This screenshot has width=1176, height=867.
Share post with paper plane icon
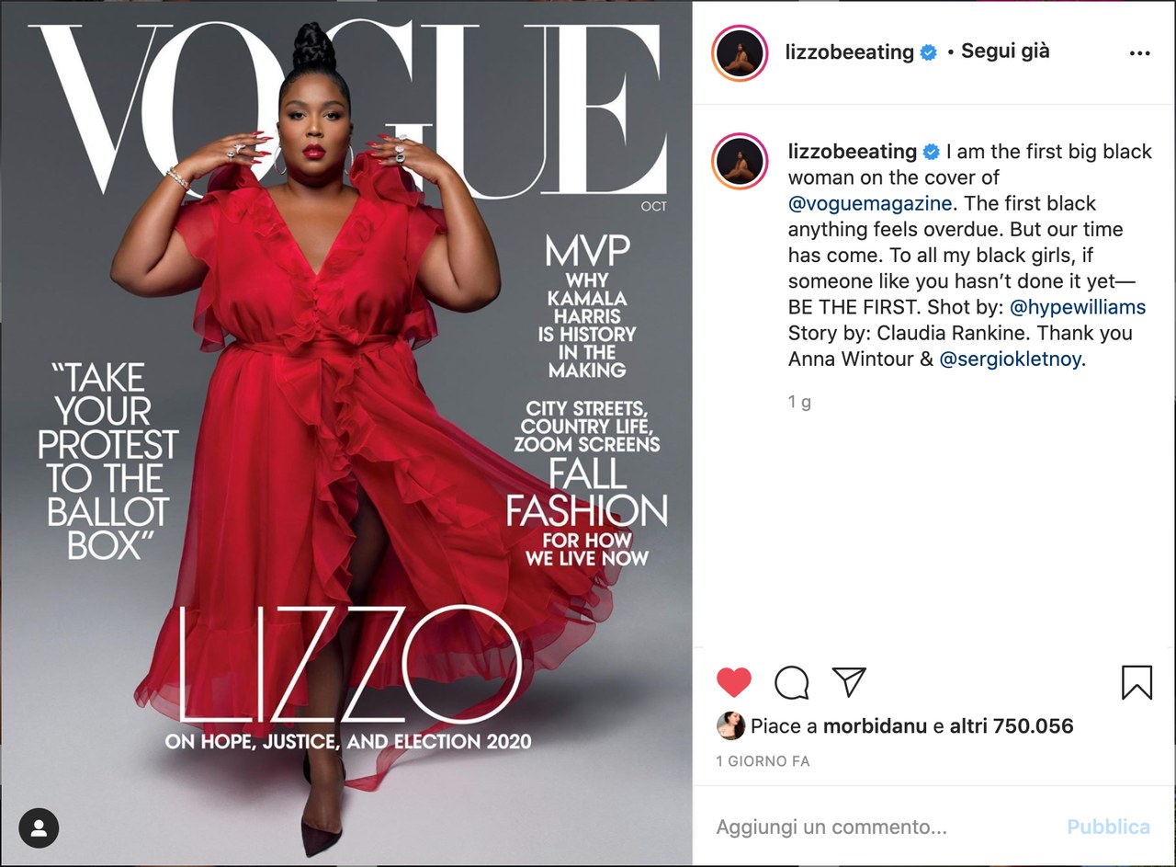click(x=849, y=681)
